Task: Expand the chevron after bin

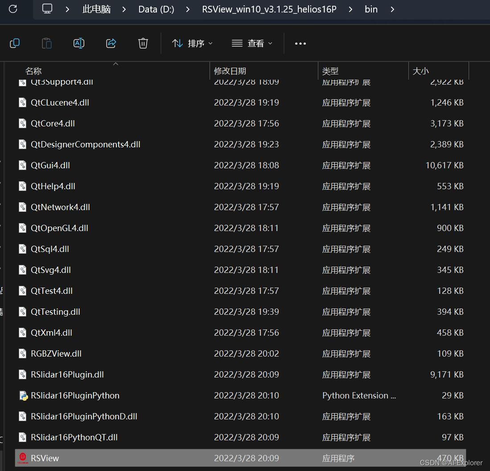Action: [x=392, y=9]
